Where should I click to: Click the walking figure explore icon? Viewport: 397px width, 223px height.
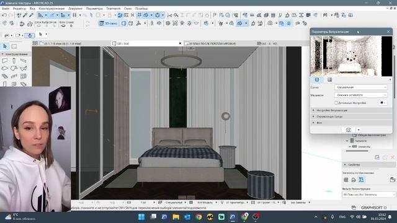[152, 24]
